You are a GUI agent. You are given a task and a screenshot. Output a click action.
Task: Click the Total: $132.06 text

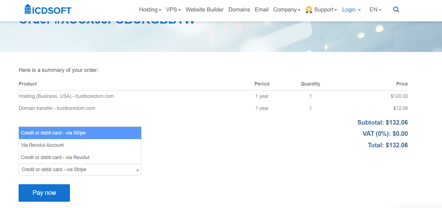point(388,145)
